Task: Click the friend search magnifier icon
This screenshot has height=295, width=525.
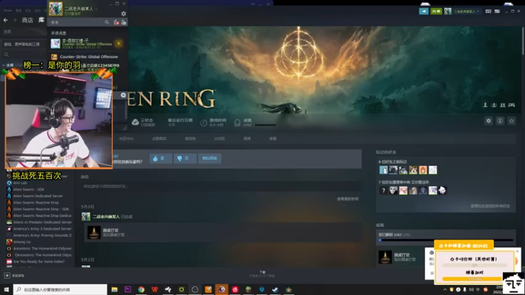Action: click(107, 22)
